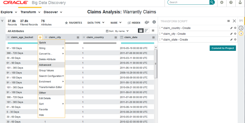
Task: Select Edit Details menu entry
Action: pyautogui.click(x=51, y=98)
